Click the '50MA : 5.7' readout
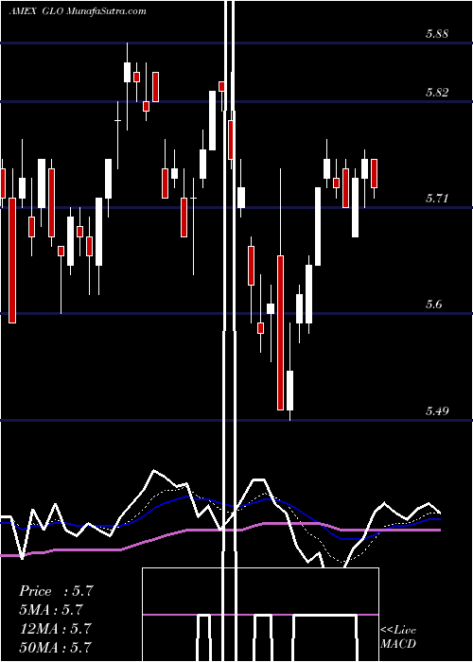The height and width of the screenshot is (662, 473). click(x=55, y=647)
